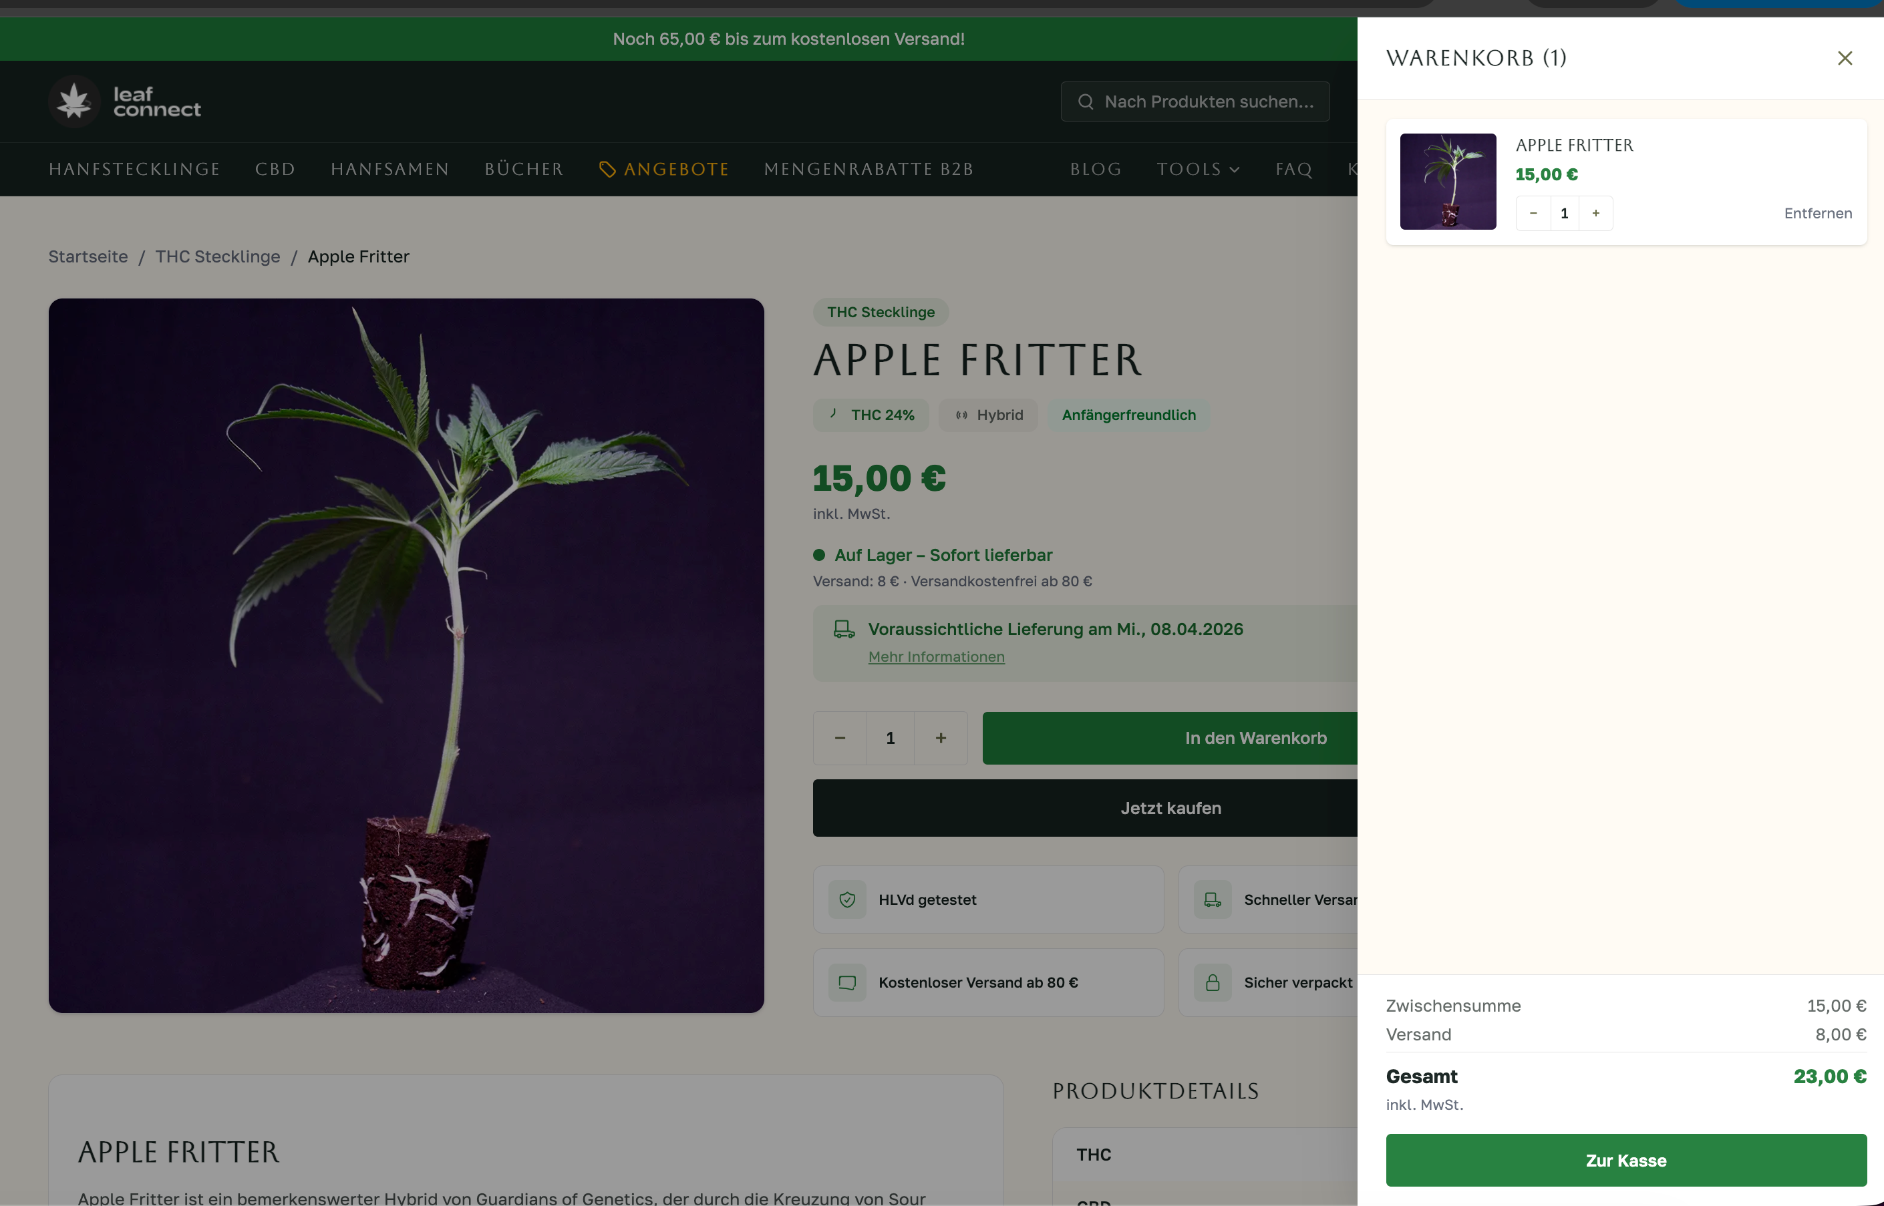Open the Hanfsamen menu item
The height and width of the screenshot is (1206, 1884).
[x=389, y=169]
